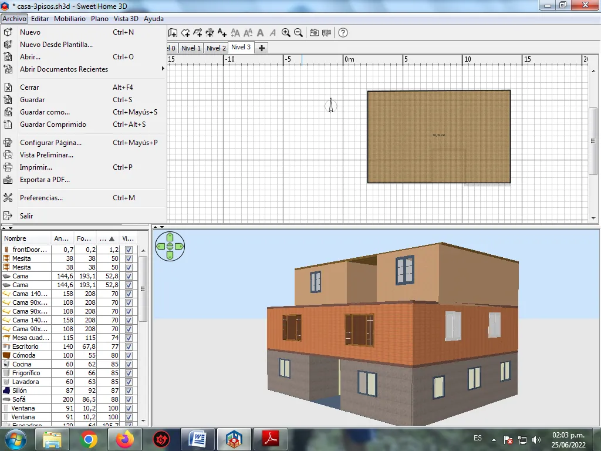The image size is (601, 451).
Task: Click the Nombre column header
Action: coord(26,238)
